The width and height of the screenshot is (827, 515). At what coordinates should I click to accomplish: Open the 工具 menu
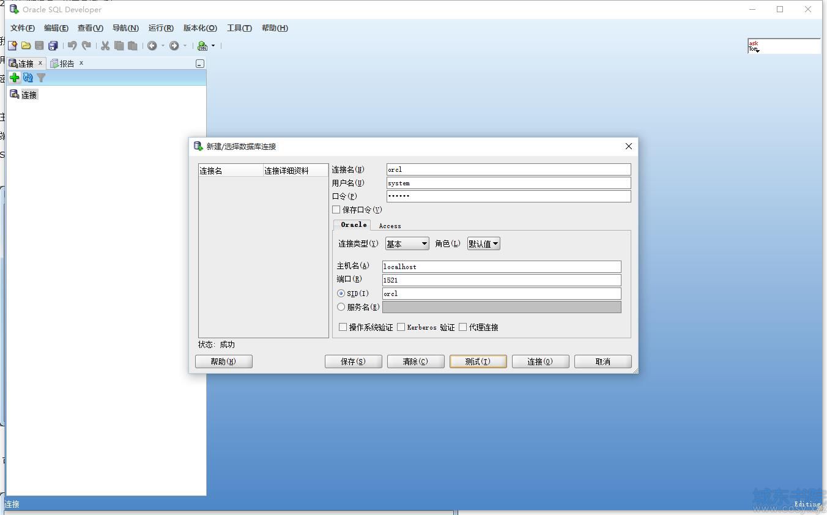(239, 28)
